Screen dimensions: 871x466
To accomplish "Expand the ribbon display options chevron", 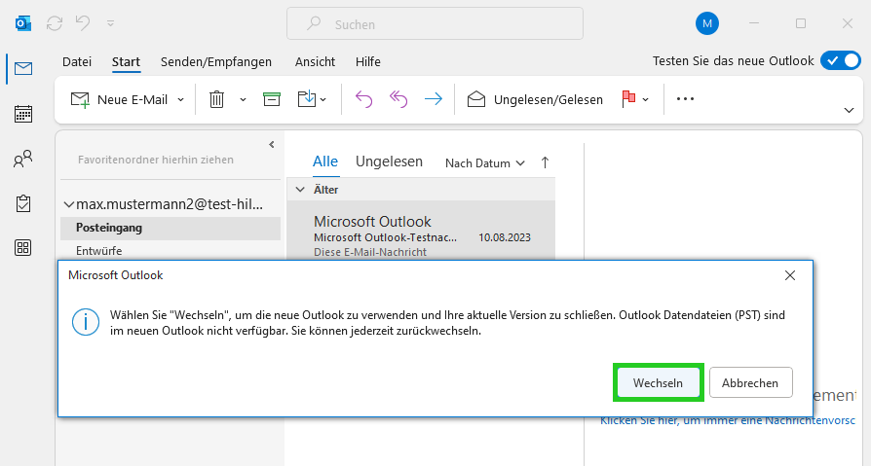I will coord(849,110).
